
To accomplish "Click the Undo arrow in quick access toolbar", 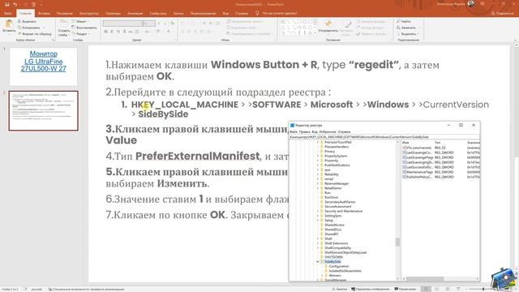I will 15,4.
